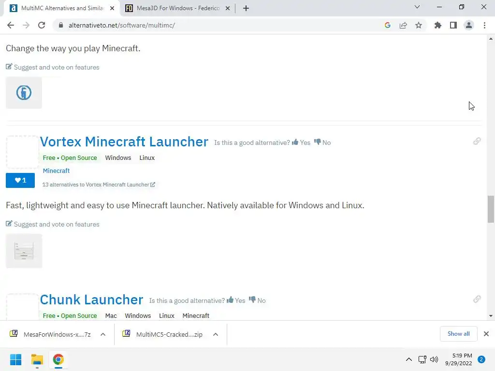Click the scrollbar up arrow

(x=491, y=39)
